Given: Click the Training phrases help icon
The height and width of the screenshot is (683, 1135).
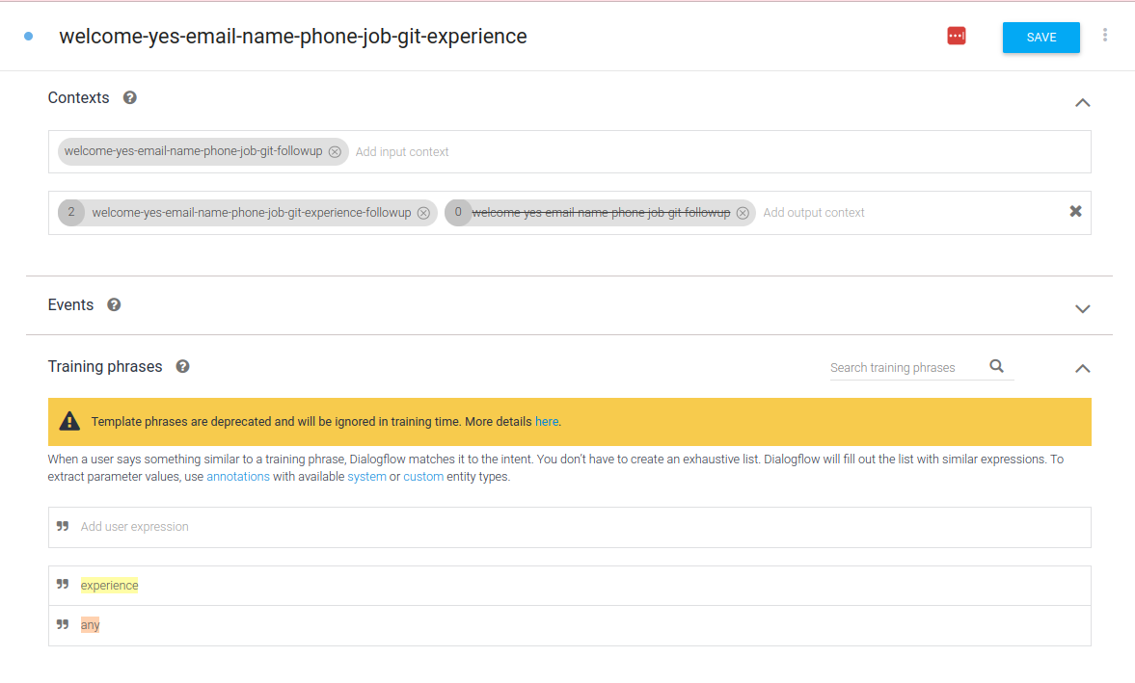Looking at the screenshot, I should [182, 366].
